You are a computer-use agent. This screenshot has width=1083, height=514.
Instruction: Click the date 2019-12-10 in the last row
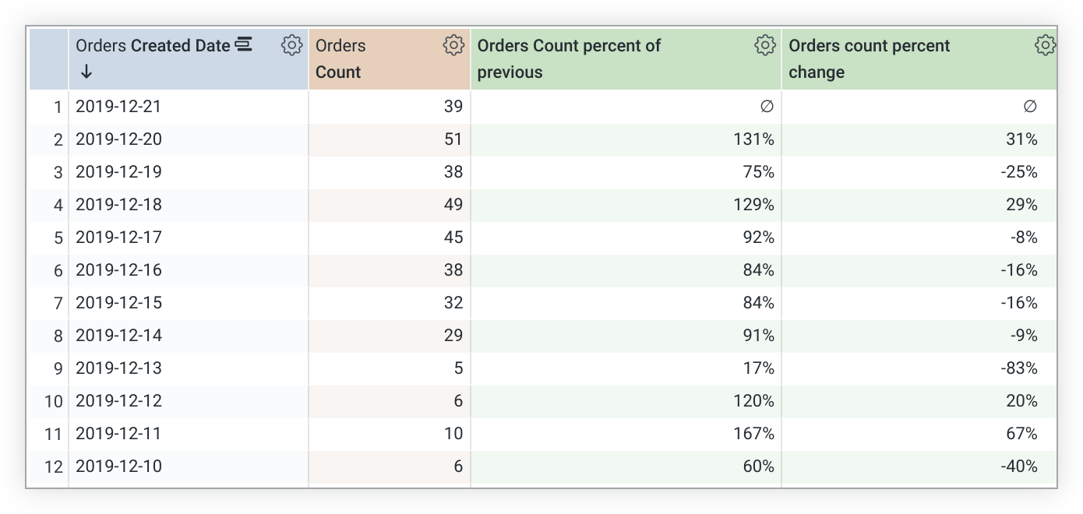(x=118, y=466)
